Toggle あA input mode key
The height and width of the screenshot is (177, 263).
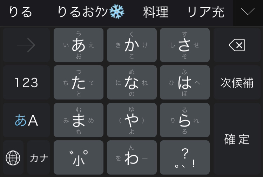click(26, 120)
